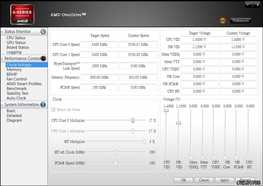Screen dimensions: 263x186
Task: Click the Mem VDDQ target voltage field
Action: click(199, 54)
